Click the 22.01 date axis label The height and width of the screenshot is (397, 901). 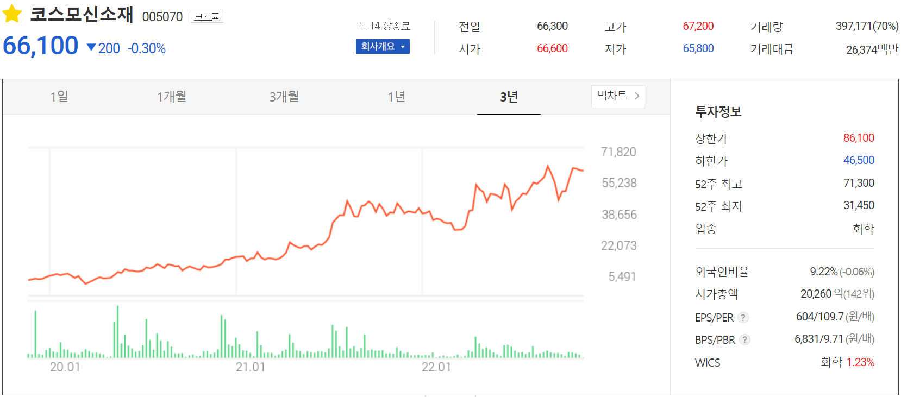[436, 367]
